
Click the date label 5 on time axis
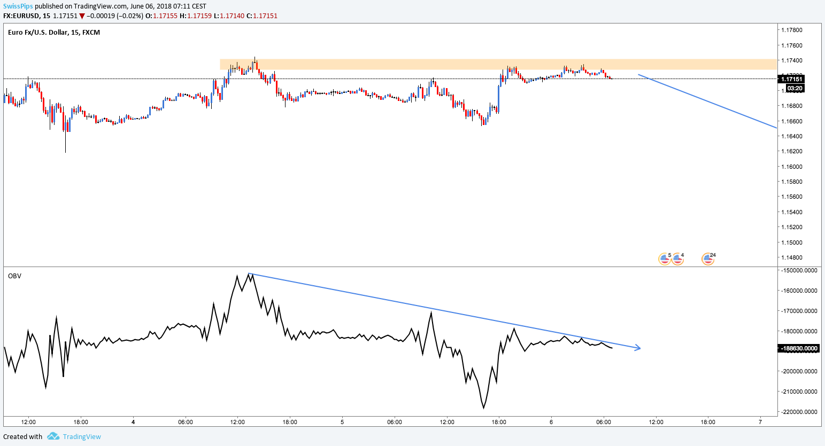342,422
